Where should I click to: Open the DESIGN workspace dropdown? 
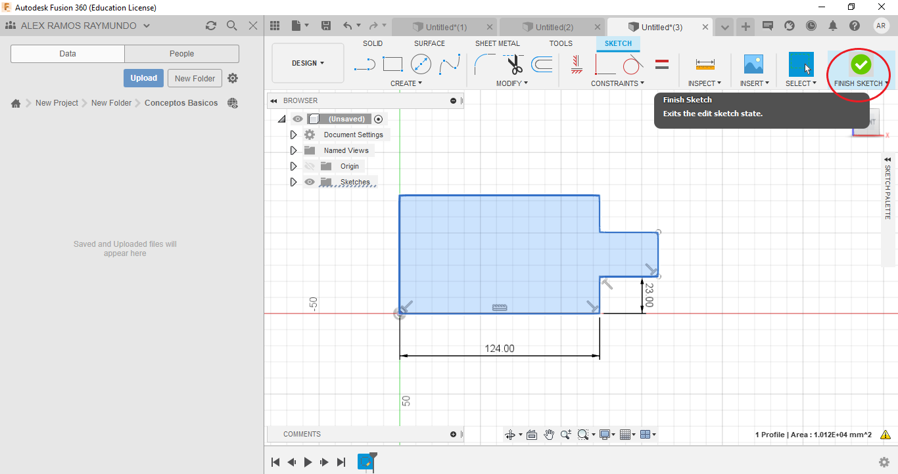click(x=308, y=63)
